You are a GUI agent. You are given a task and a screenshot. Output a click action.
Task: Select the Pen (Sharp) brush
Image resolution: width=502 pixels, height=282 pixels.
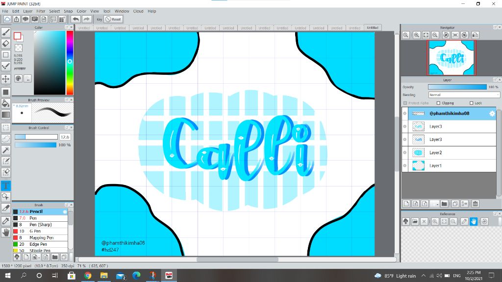click(40, 225)
